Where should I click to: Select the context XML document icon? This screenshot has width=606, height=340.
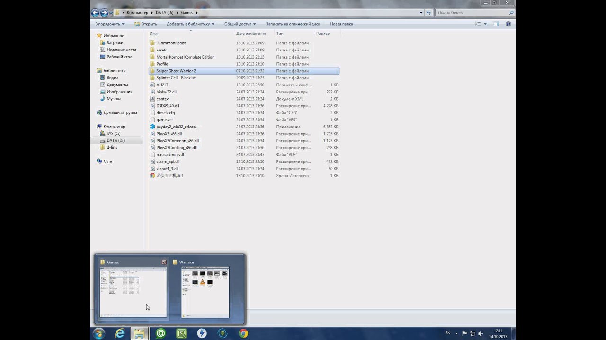(152, 99)
